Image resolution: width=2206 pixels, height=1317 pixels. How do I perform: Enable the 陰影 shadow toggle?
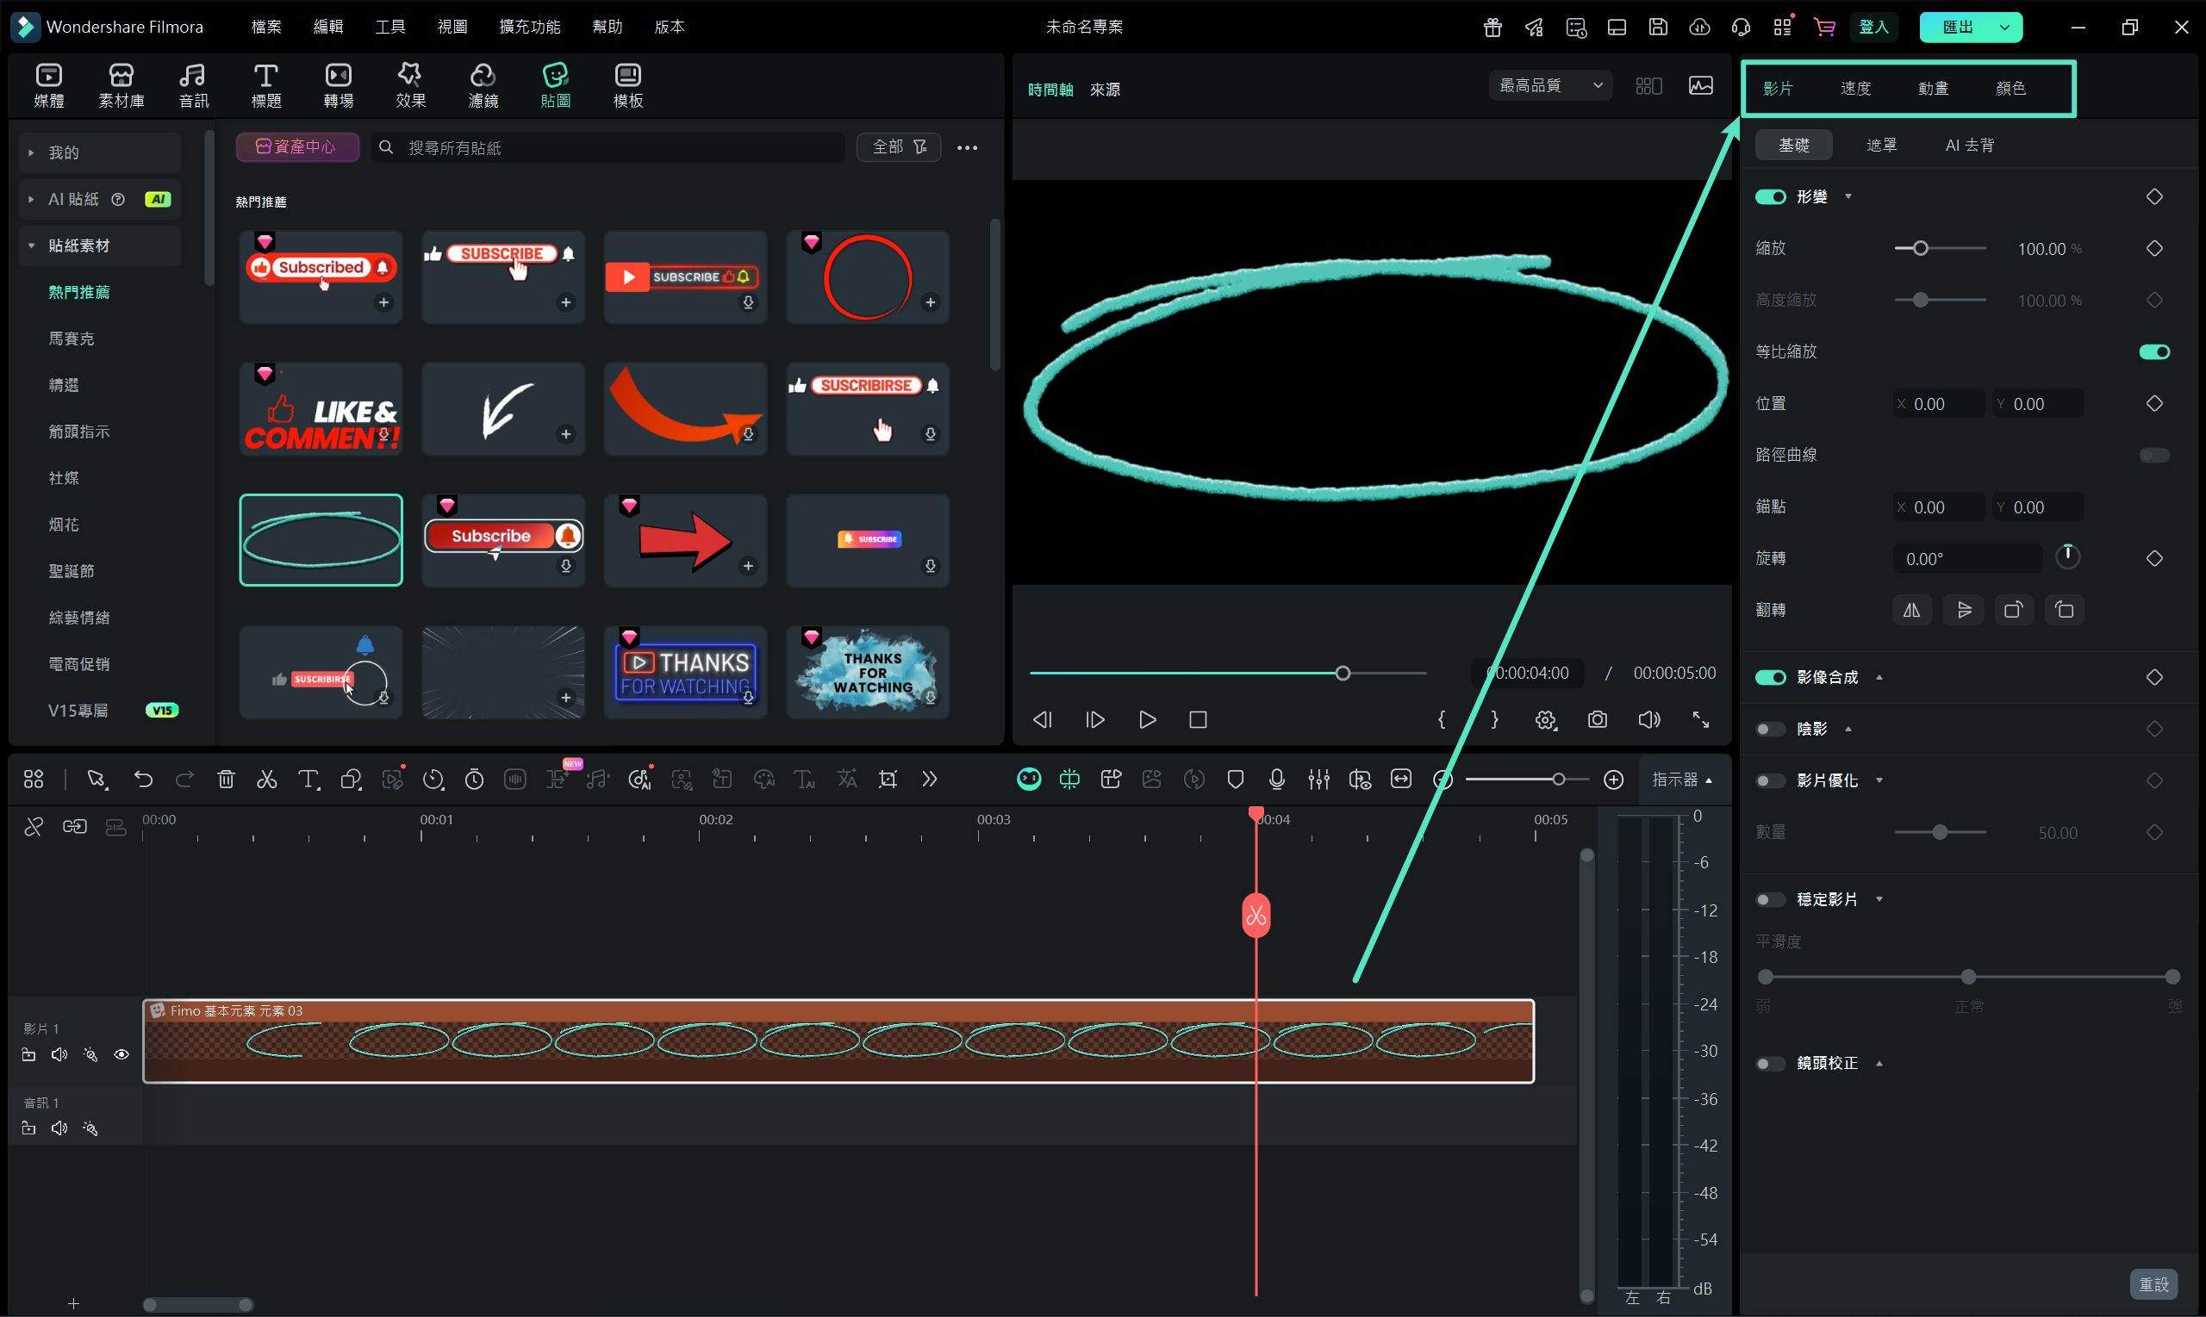1770,730
